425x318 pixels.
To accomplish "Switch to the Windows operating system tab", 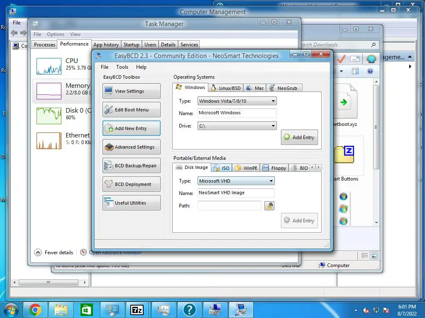I will point(190,87).
